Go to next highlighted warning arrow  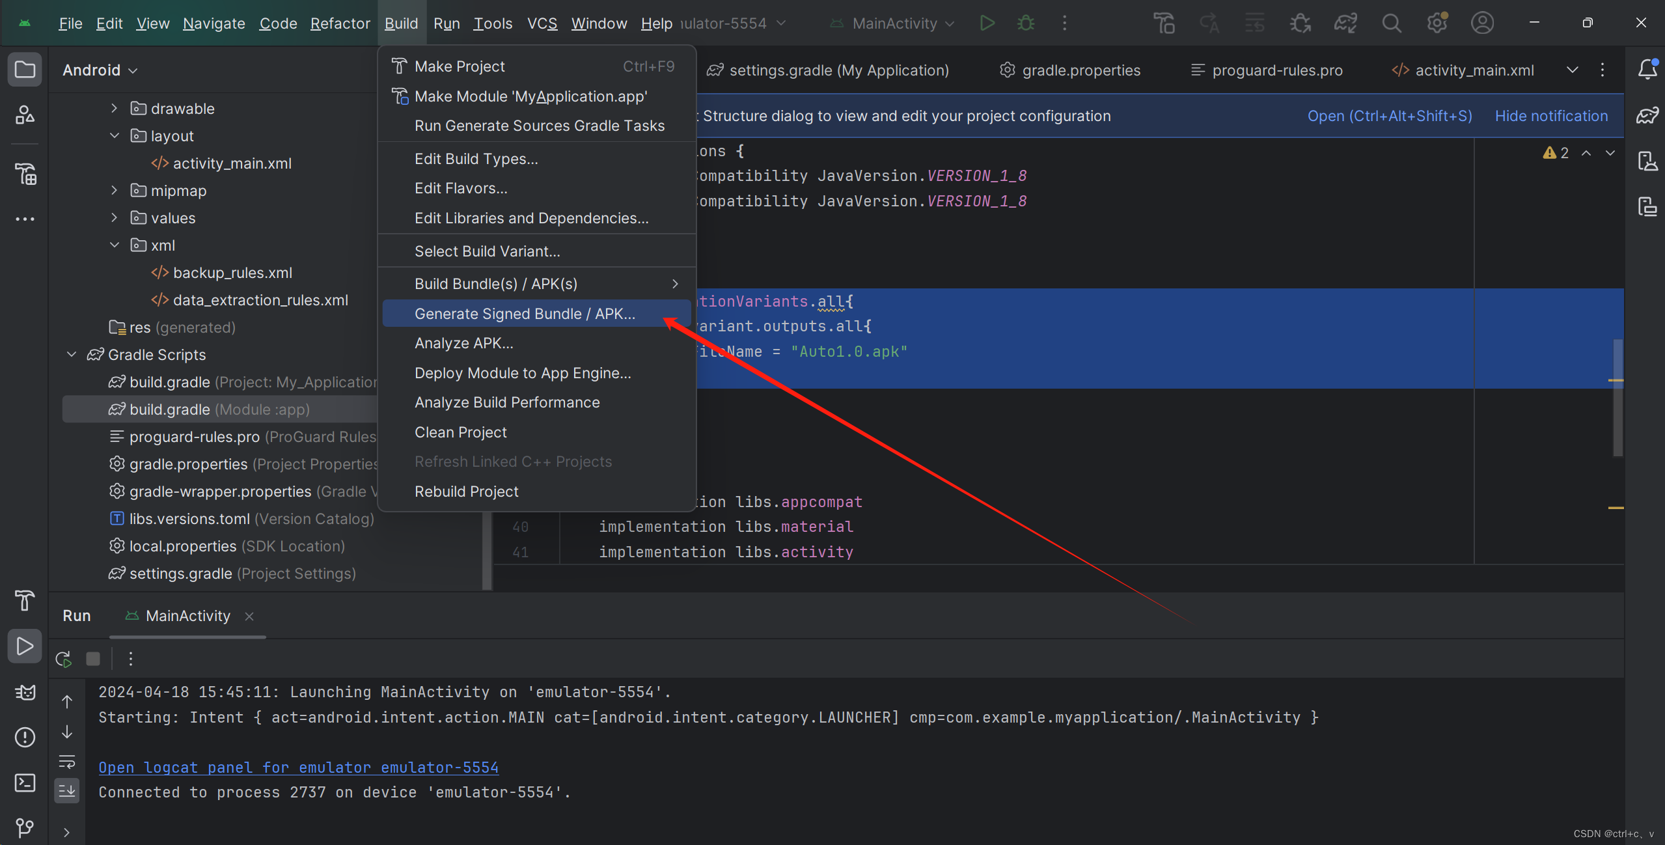[x=1610, y=153]
